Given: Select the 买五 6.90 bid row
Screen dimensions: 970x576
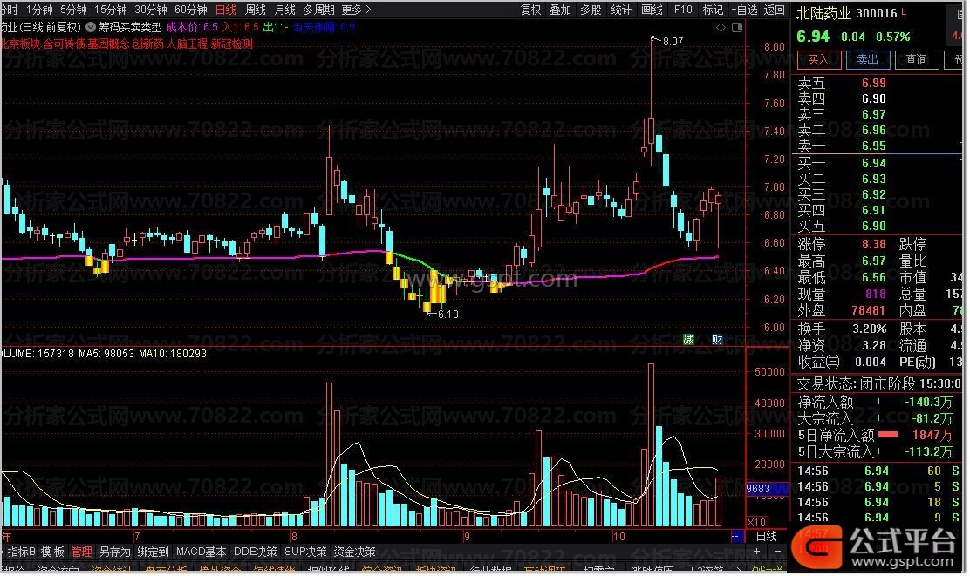Looking at the screenshot, I should click(876, 227).
